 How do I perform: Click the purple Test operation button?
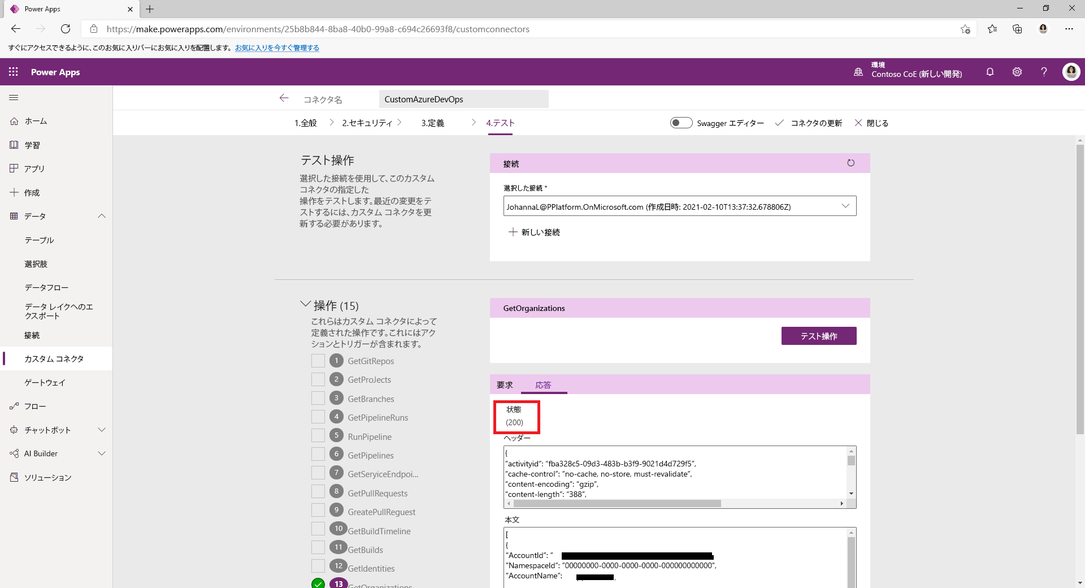pyautogui.click(x=819, y=336)
